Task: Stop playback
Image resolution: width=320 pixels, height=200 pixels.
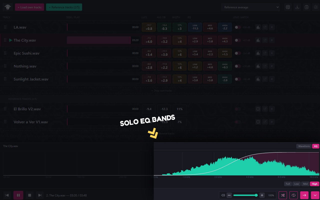Action: pos(29,195)
